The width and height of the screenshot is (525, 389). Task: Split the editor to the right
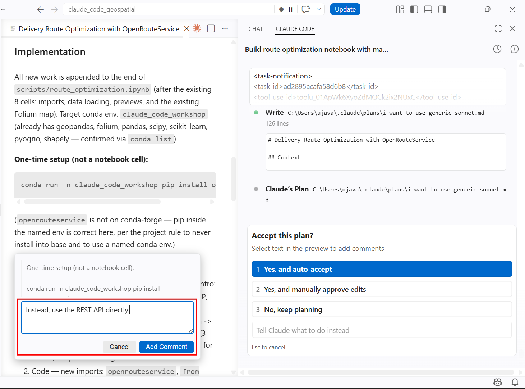(211, 28)
